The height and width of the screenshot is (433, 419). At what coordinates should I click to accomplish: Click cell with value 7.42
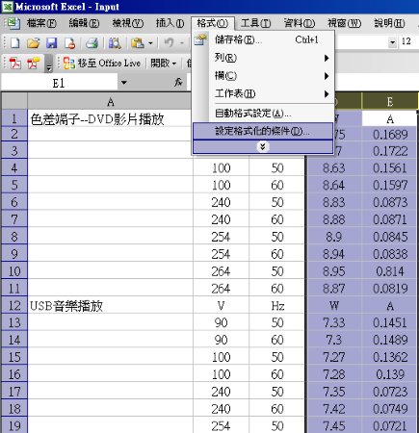tap(333, 409)
